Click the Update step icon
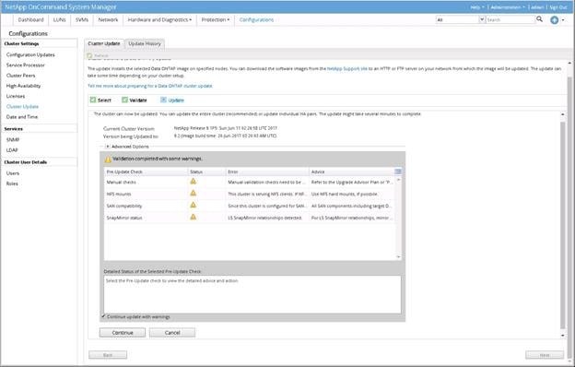This screenshot has width=575, height=367. (163, 100)
